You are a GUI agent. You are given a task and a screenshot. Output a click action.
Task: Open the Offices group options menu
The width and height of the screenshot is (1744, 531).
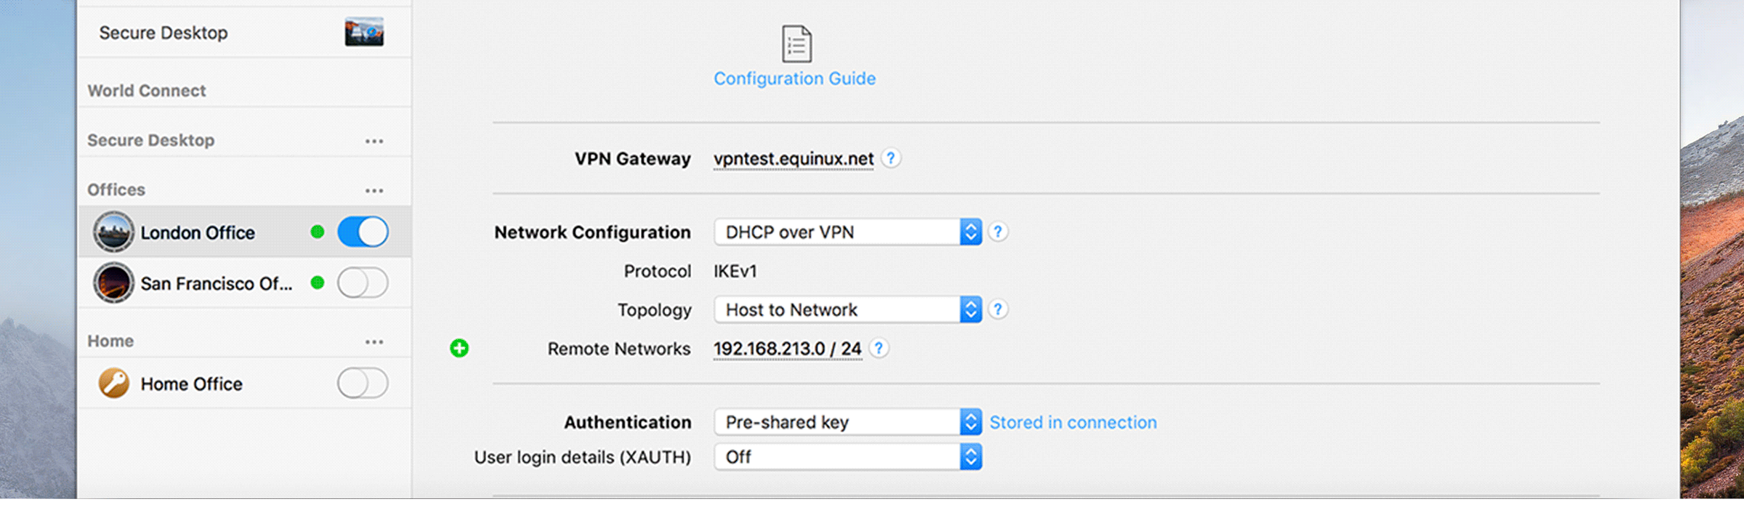[x=374, y=190]
